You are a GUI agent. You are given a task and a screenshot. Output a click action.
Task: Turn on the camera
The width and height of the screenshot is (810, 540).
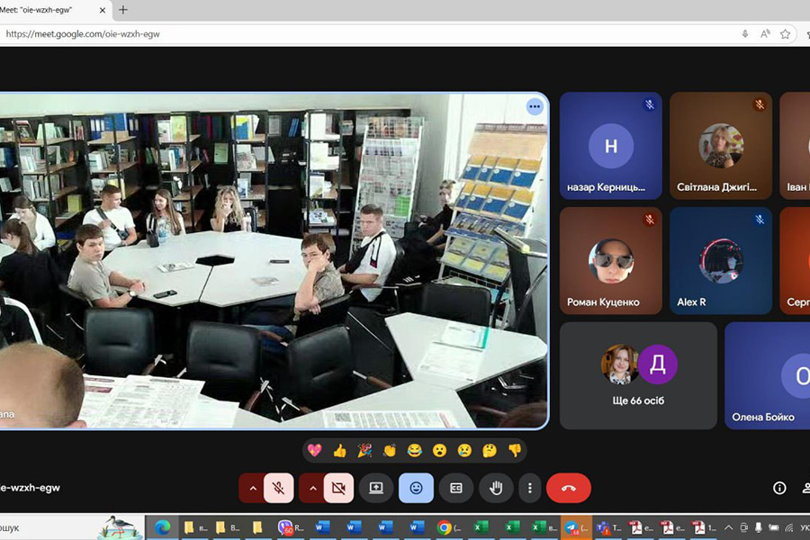point(338,488)
